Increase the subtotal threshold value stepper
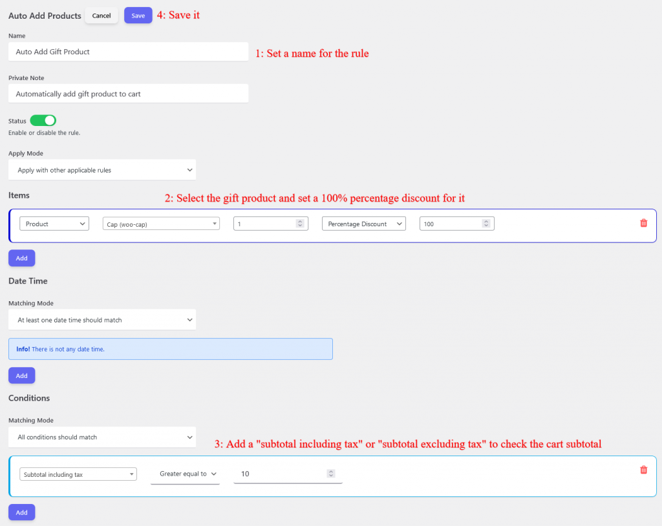The image size is (662, 526). pos(330,471)
